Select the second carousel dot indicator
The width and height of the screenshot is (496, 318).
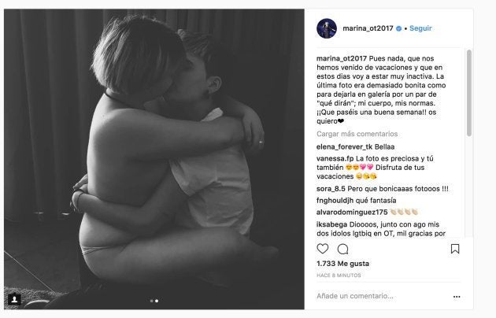pyautogui.click(x=157, y=301)
